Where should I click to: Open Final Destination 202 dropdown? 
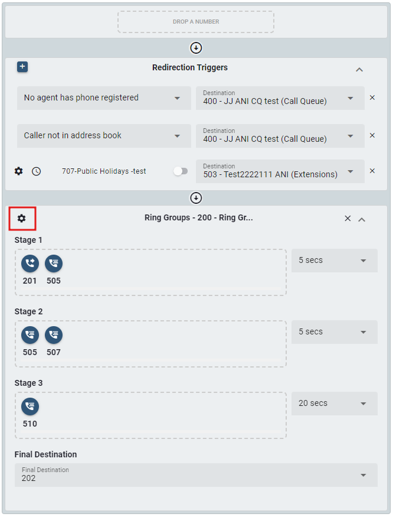click(196, 475)
